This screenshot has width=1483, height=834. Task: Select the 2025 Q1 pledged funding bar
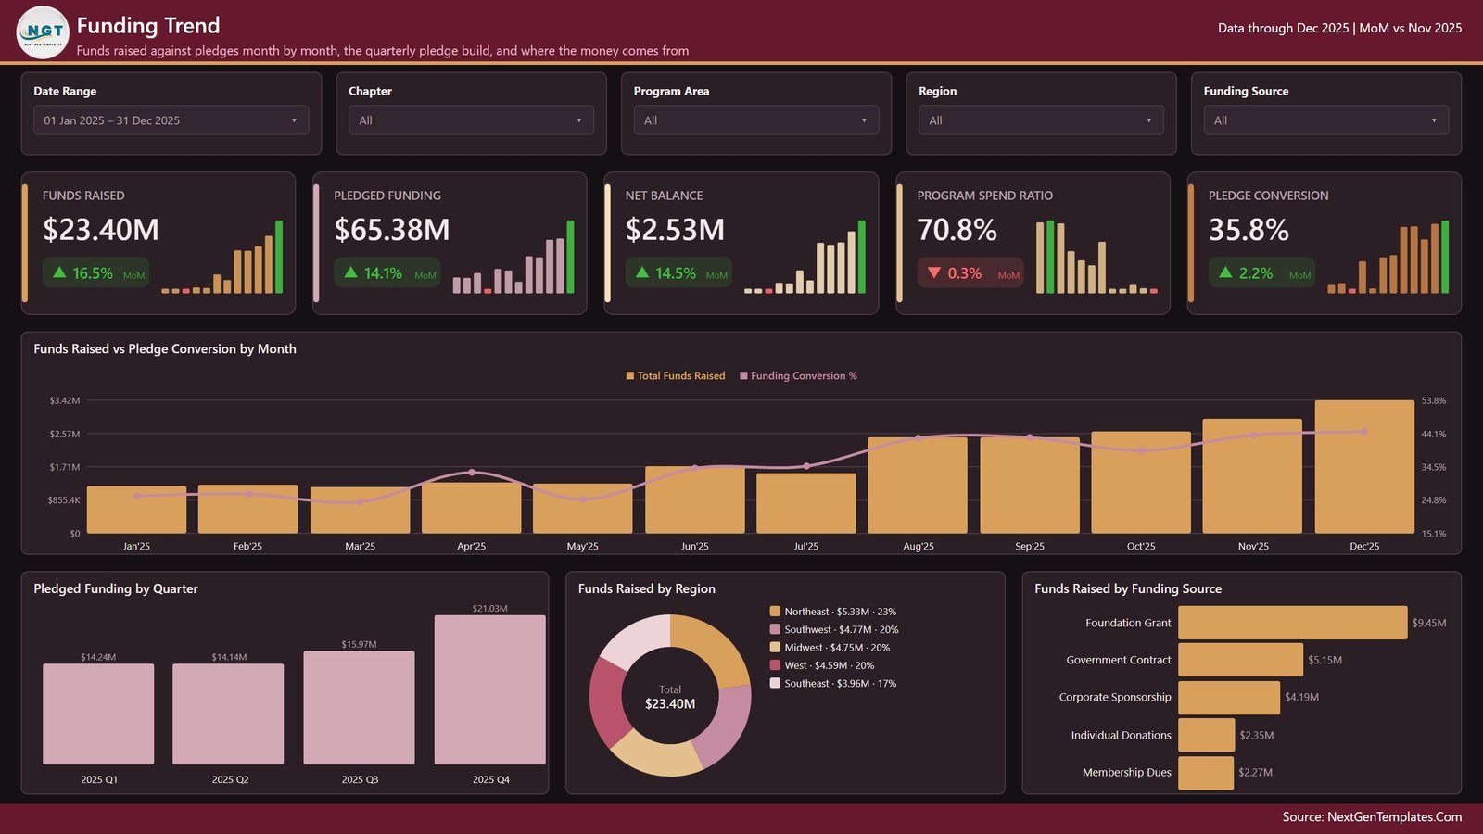[x=98, y=714]
